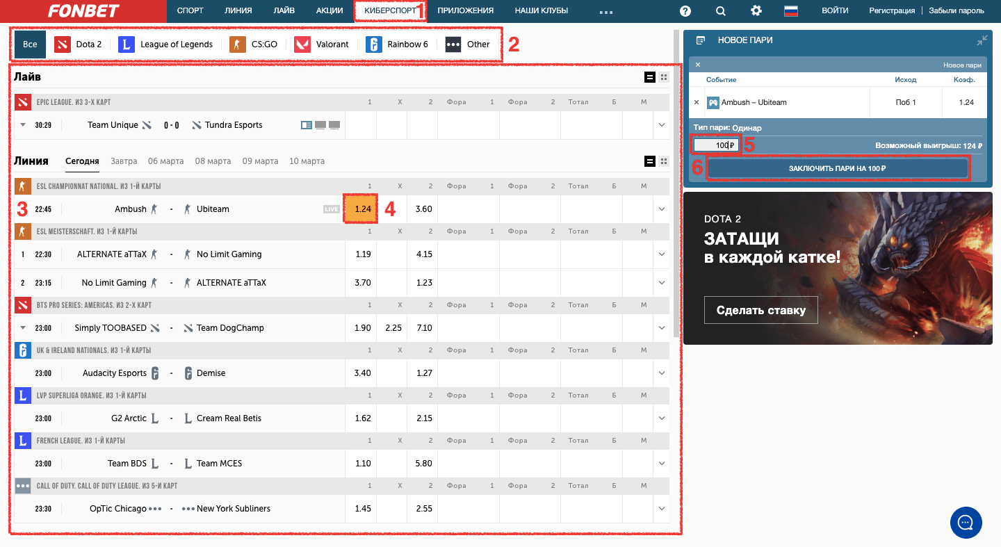Show all esports with the Все filter

(30, 44)
